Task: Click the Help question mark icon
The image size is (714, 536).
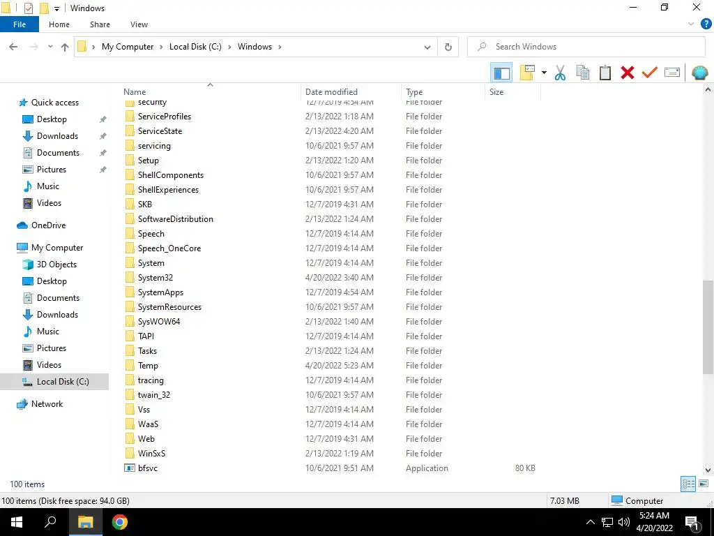Action: pos(706,24)
